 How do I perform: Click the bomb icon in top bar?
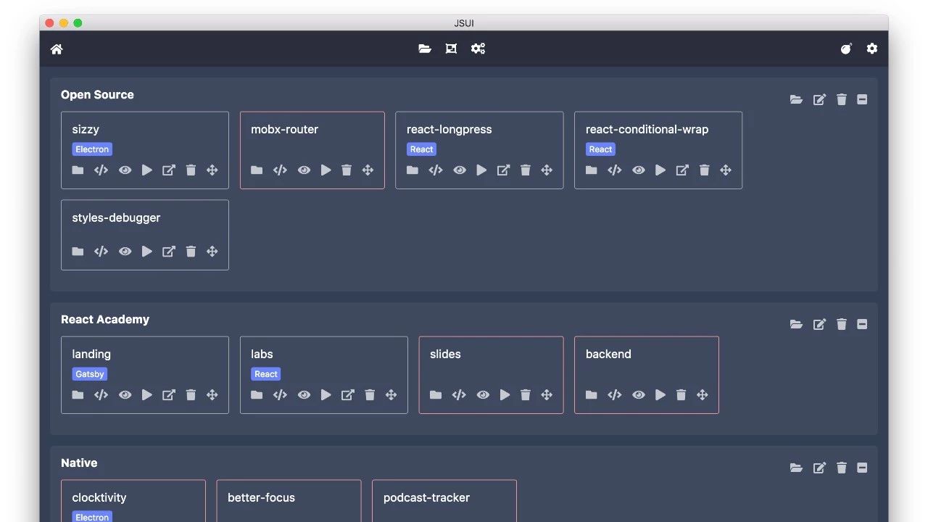(846, 49)
